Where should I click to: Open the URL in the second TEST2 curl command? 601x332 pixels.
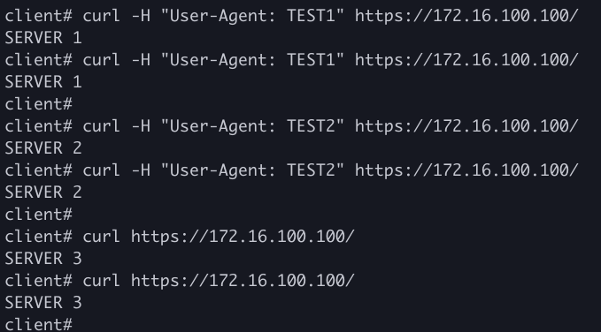(466, 170)
